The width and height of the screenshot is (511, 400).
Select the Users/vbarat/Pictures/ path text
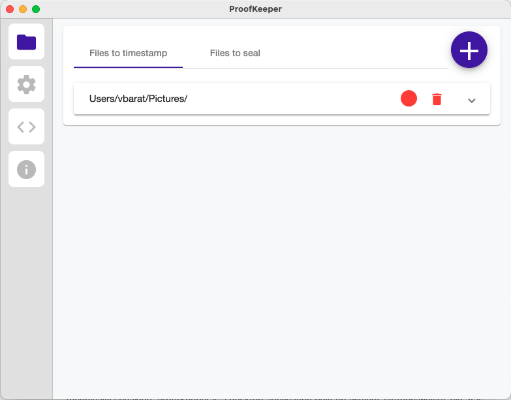tap(138, 99)
